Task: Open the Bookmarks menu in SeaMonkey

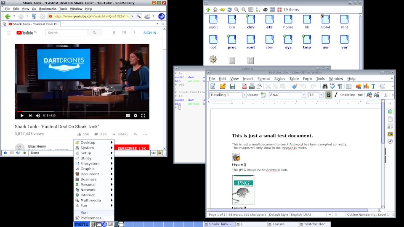Action: click(x=48, y=9)
